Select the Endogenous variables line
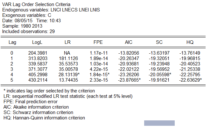The width and height of the screenshot is (211, 128). [51, 10]
